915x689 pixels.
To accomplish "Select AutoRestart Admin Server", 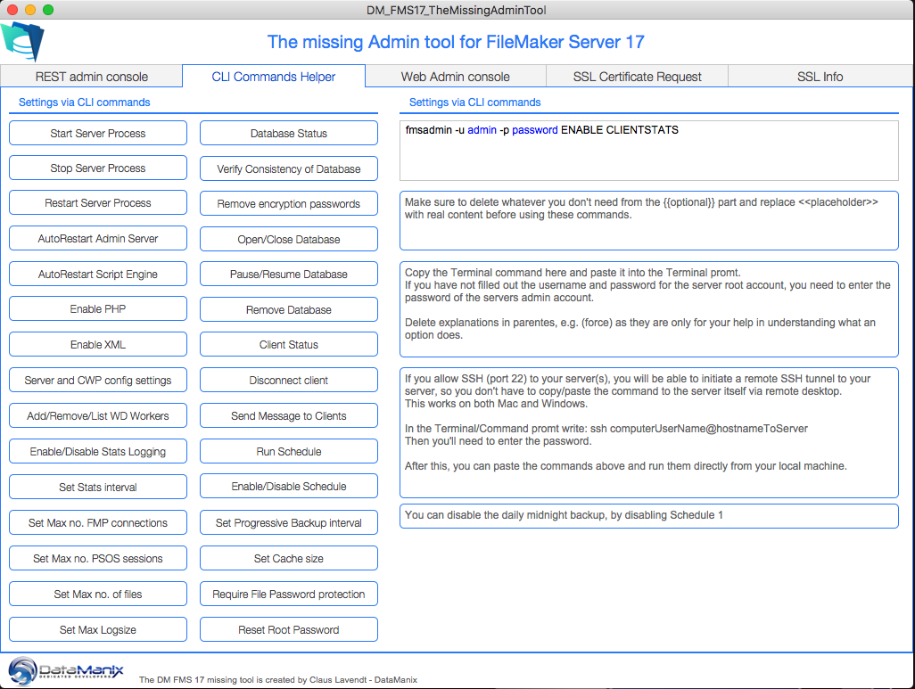I will (98, 239).
